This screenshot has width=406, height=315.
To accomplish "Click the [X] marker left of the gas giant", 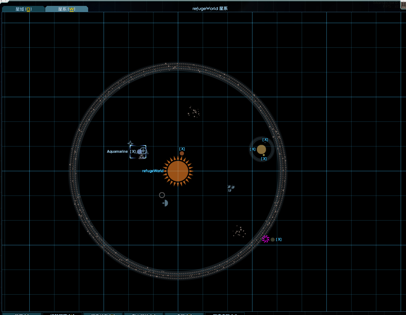I will coord(253,149).
